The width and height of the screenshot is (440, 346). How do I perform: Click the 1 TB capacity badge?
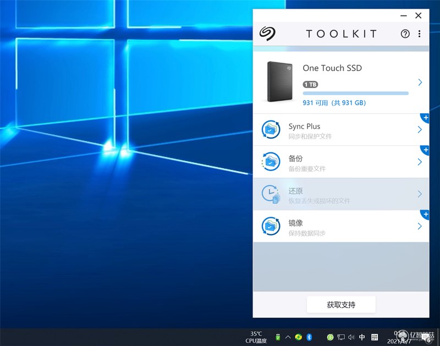pyautogui.click(x=310, y=85)
